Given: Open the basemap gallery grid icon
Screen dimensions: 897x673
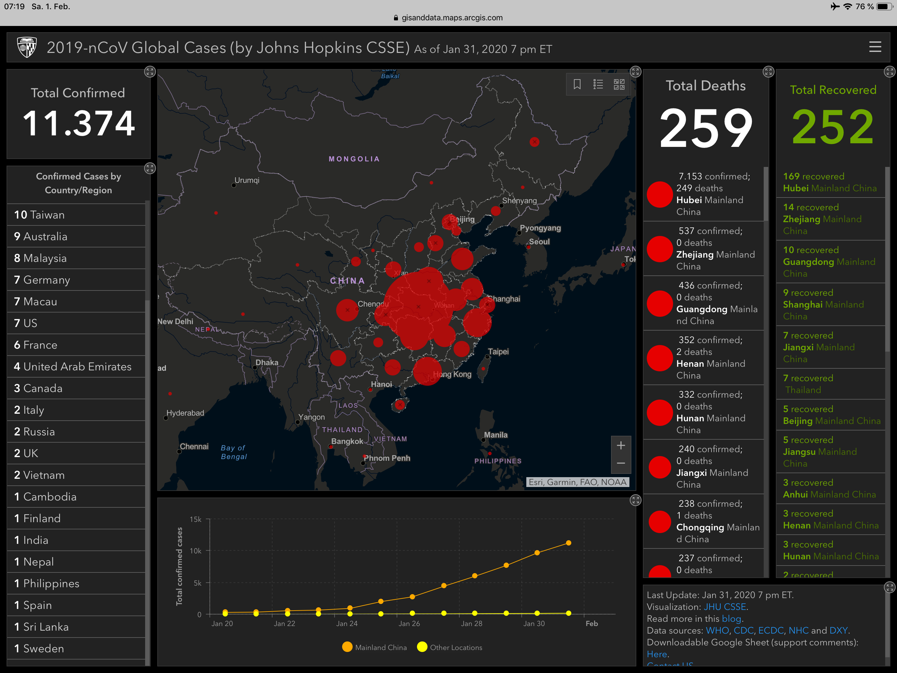Looking at the screenshot, I should pyautogui.click(x=619, y=84).
